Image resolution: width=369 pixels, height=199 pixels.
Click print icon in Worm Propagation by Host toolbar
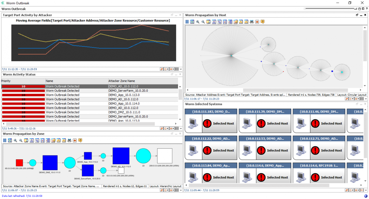pos(252,22)
